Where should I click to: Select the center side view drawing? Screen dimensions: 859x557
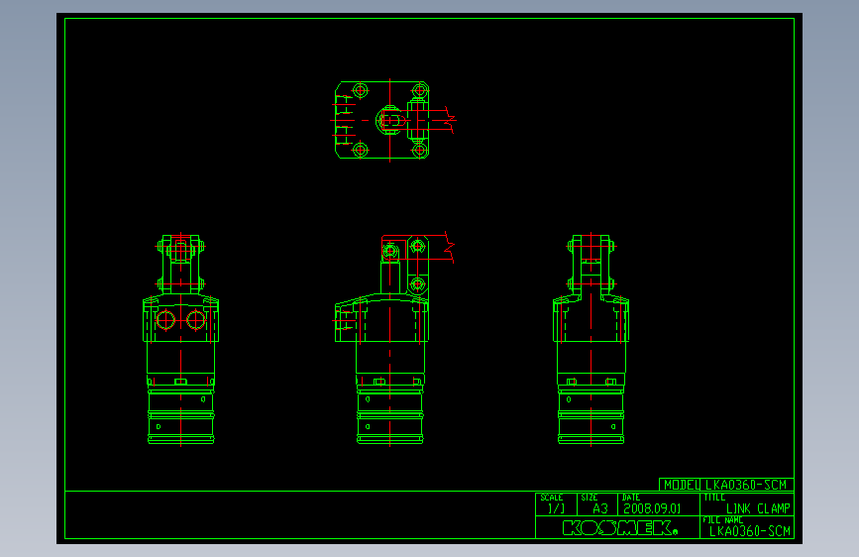393,339
